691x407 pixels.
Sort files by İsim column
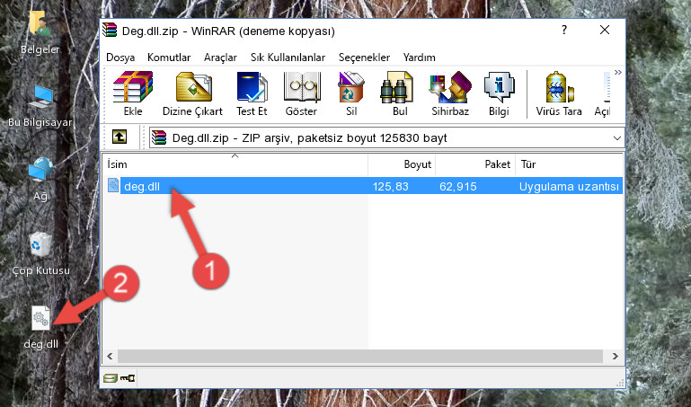(x=235, y=164)
